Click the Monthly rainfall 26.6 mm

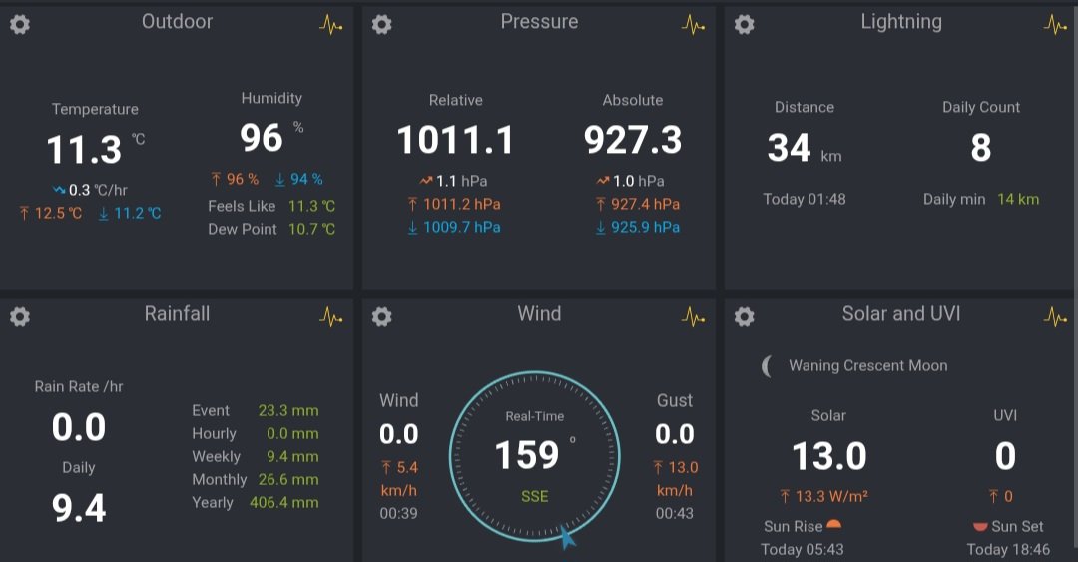coord(288,479)
